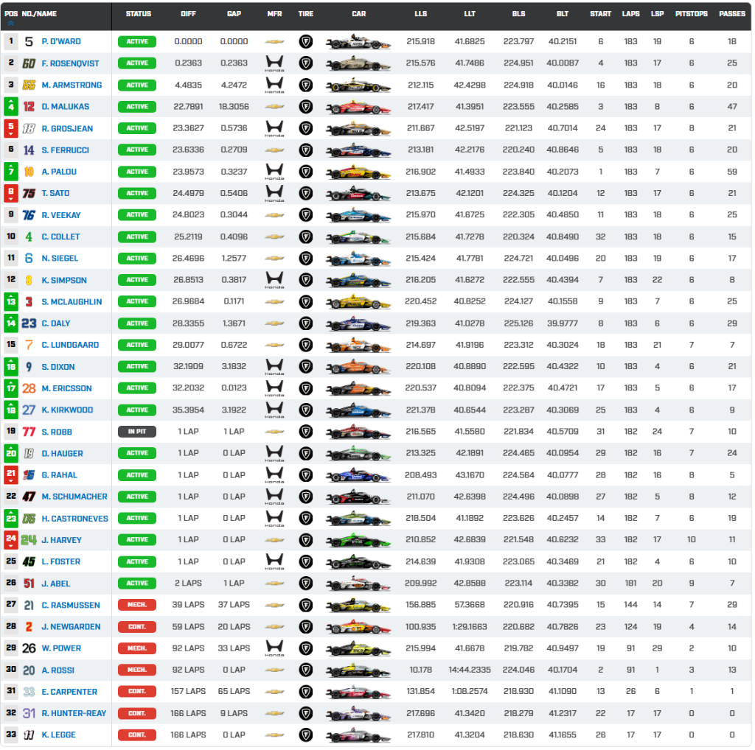Click car number 26 icon for W. Power
Image resolution: width=755 pixels, height=750 pixels.
point(29,648)
